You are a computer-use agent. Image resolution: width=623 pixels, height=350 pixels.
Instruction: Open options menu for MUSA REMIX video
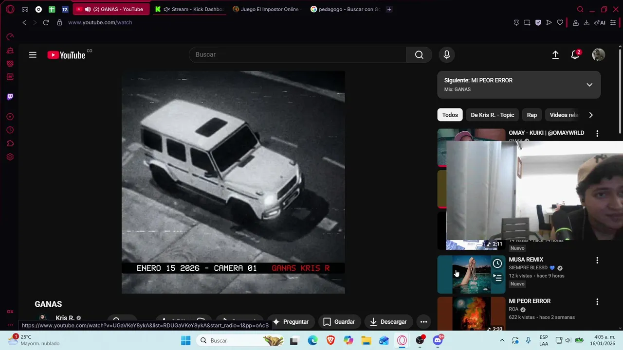(x=597, y=261)
